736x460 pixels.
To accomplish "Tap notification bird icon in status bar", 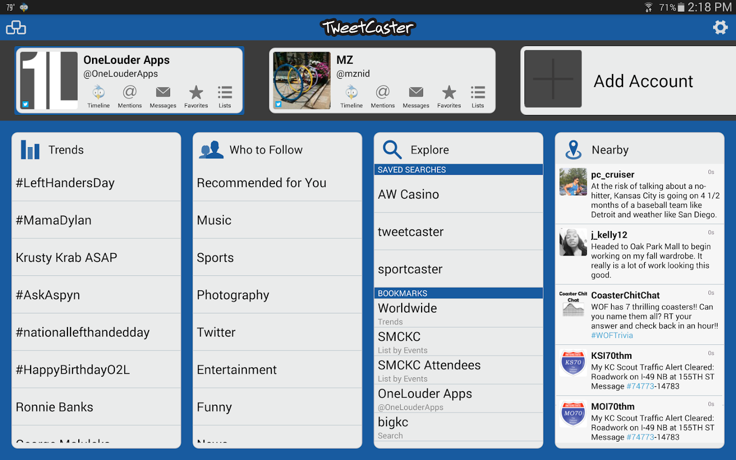I will [24, 7].
